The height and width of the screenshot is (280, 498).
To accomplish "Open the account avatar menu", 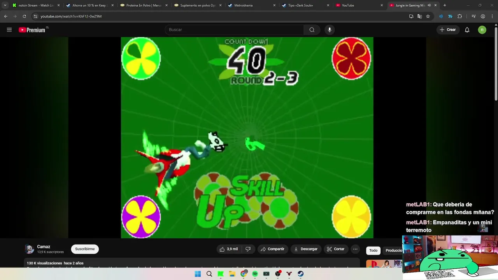I will pos(482,30).
